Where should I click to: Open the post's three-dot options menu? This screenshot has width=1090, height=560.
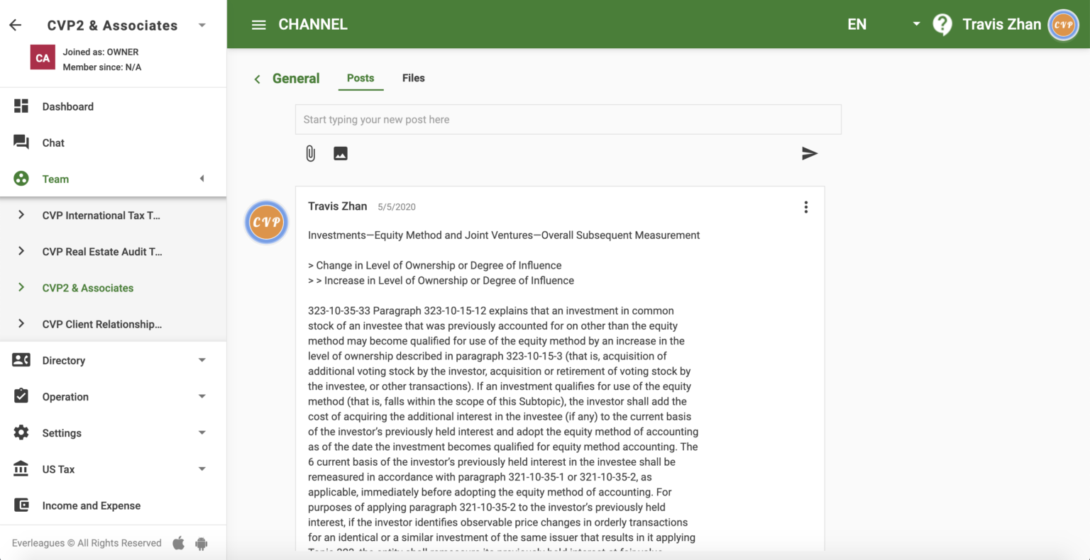[x=805, y=207]
